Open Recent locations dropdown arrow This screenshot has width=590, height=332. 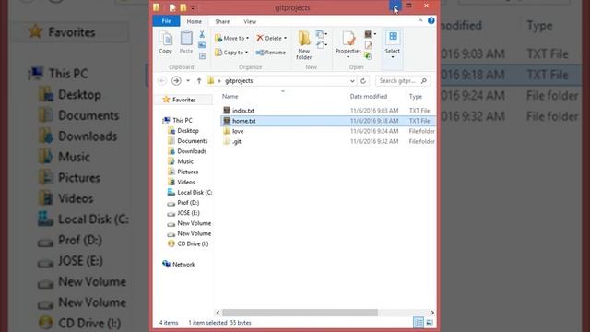pyautogui.click(x=188, y=81)
